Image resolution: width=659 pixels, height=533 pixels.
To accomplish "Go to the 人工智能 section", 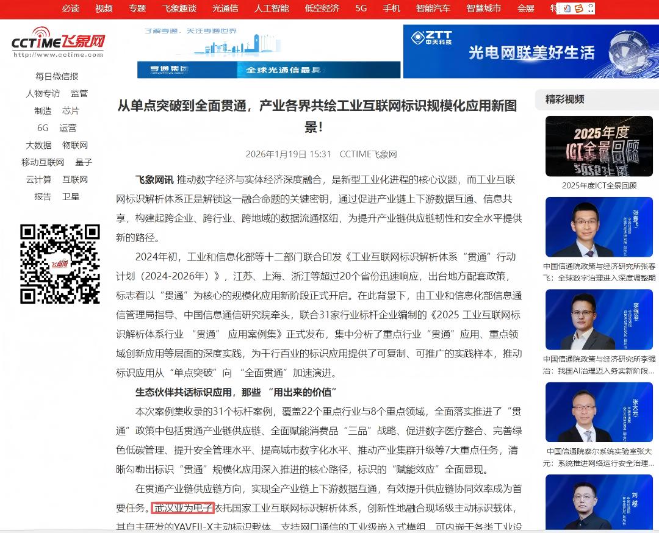I will [x=272, y=8].
